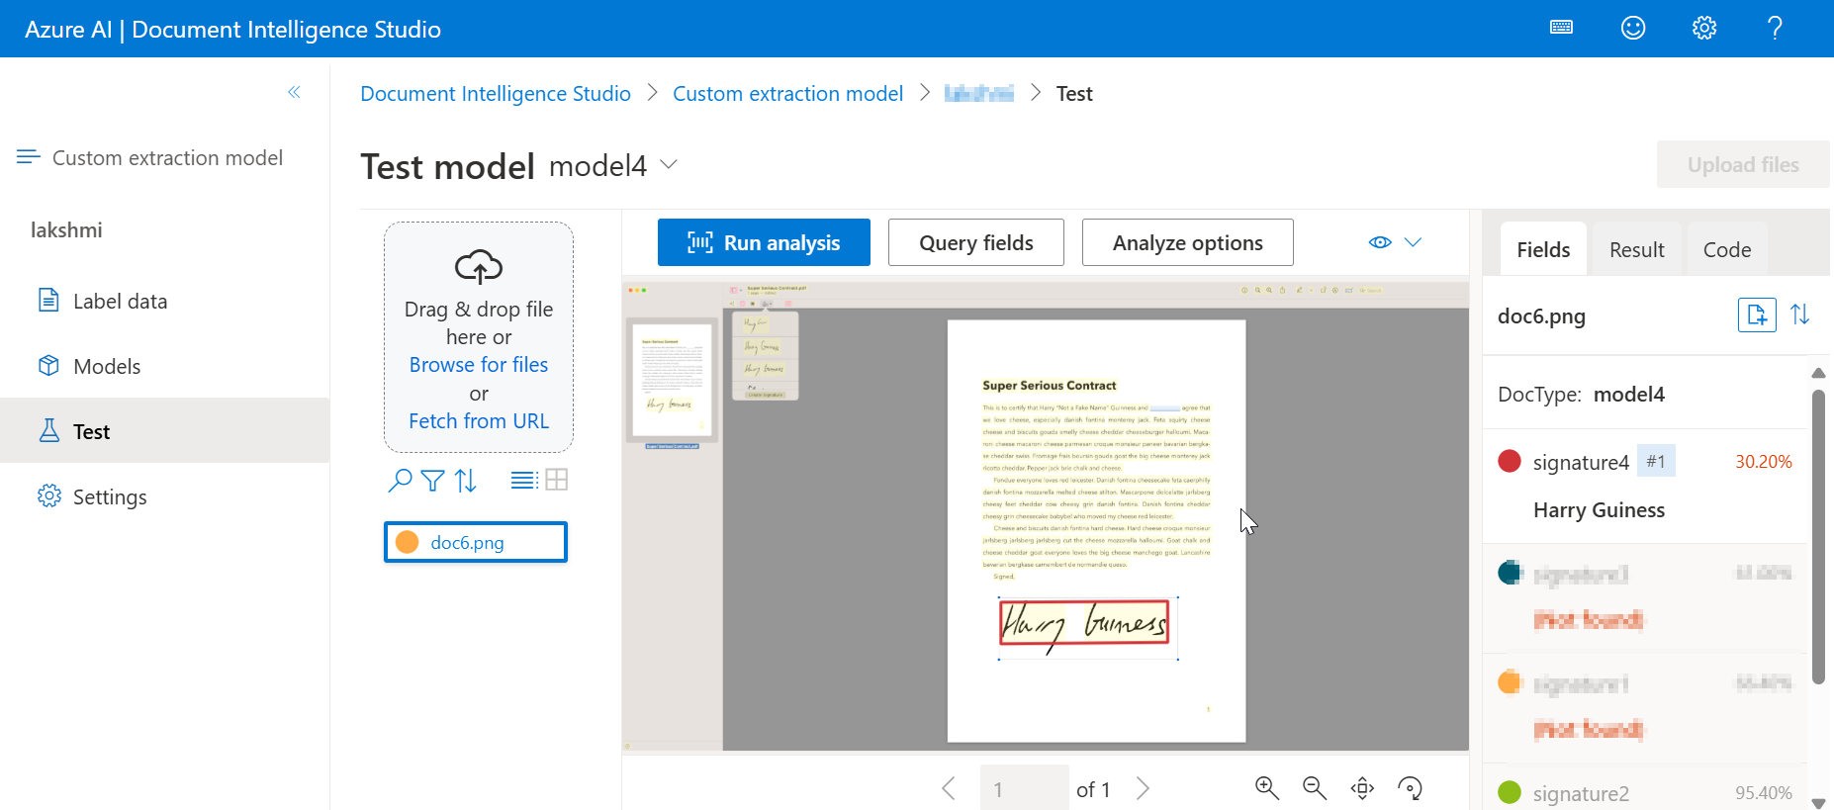Select doc6.png in file list

[476, 542]
